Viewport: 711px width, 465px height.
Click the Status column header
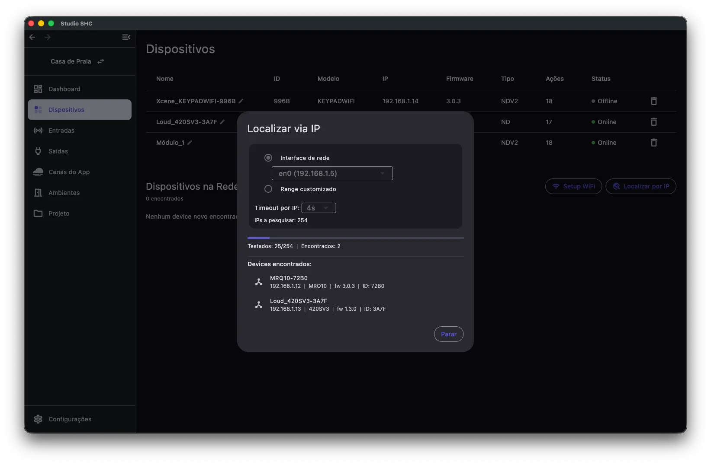(601, 79)
